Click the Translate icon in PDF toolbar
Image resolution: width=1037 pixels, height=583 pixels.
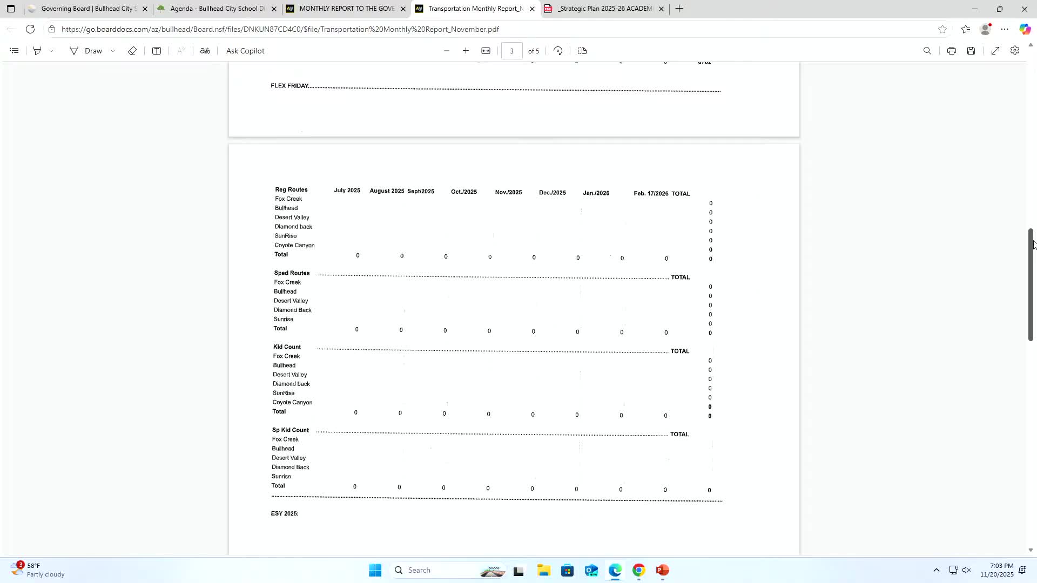click(x=205, y=51)
